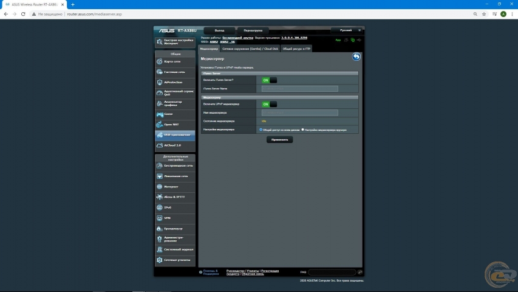
Task: Open the language dropdown (Русский)
Action: 347,30
